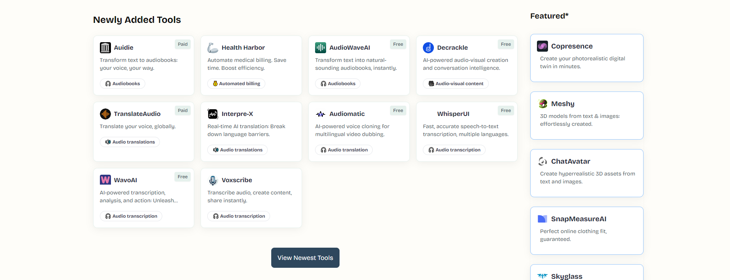Open the Audiobooks tag under Auidie
Screen dimensions: 730x280
[122, 84]
